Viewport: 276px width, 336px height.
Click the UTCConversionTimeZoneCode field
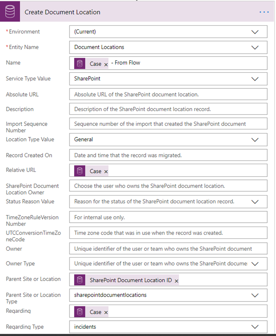tap(168, 233)
